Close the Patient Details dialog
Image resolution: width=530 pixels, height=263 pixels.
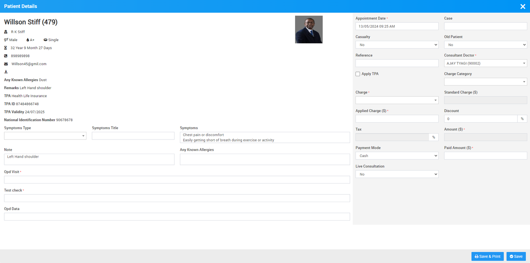(523, 6)
